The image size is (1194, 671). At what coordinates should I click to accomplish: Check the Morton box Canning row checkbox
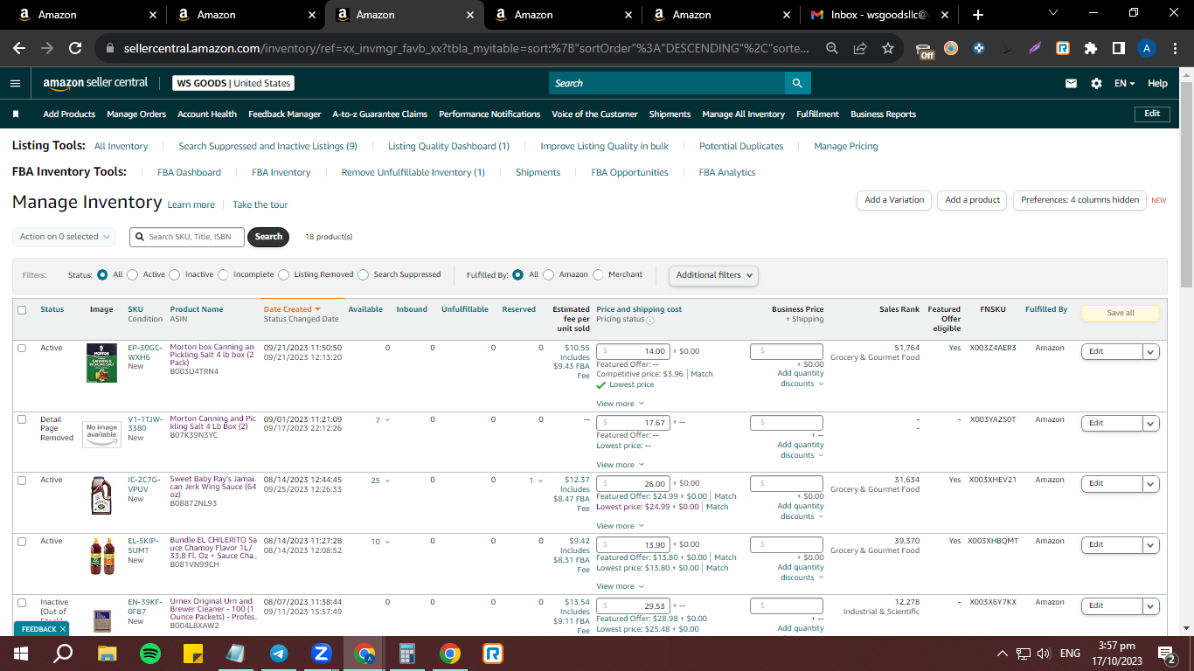[x=22, y=348]
